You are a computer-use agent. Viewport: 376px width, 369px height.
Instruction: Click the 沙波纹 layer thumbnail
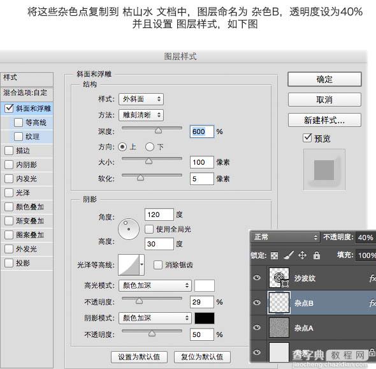pos(279,278)
